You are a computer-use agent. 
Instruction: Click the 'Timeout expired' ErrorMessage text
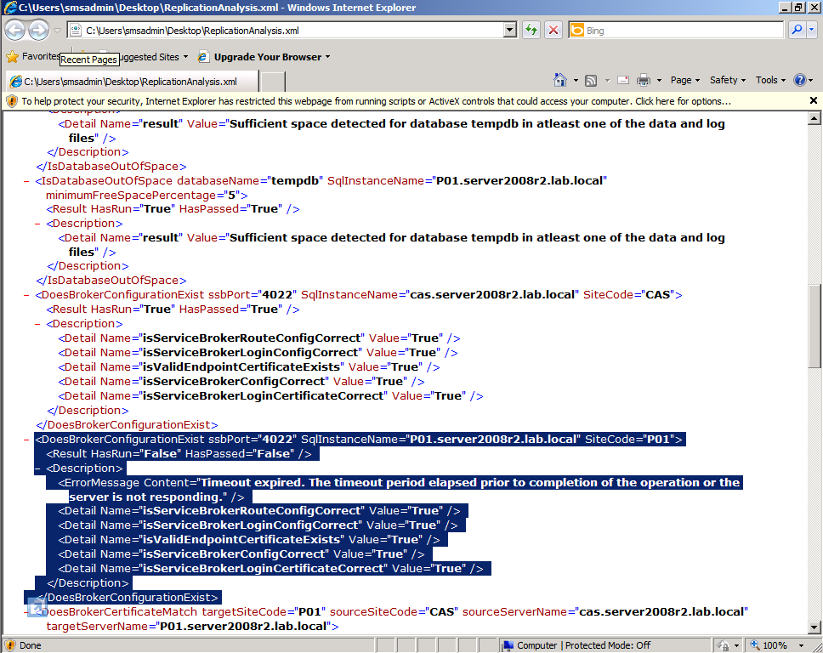coord(399,490)
